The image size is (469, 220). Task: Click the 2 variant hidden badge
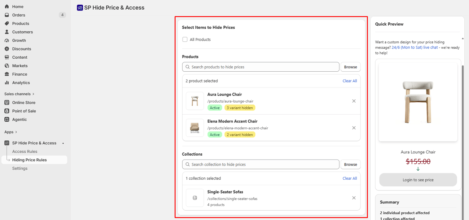pos(240,135)
